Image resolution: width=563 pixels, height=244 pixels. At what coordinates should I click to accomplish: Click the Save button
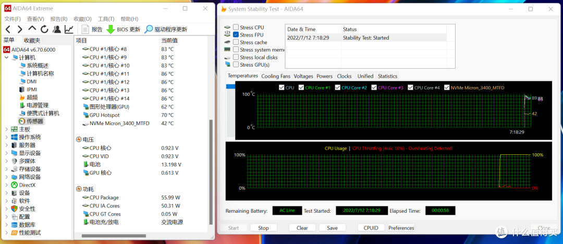[x=332, y=228]
